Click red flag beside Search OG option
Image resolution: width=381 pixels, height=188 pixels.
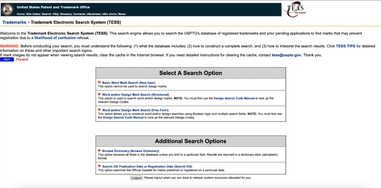pos(100,166)
